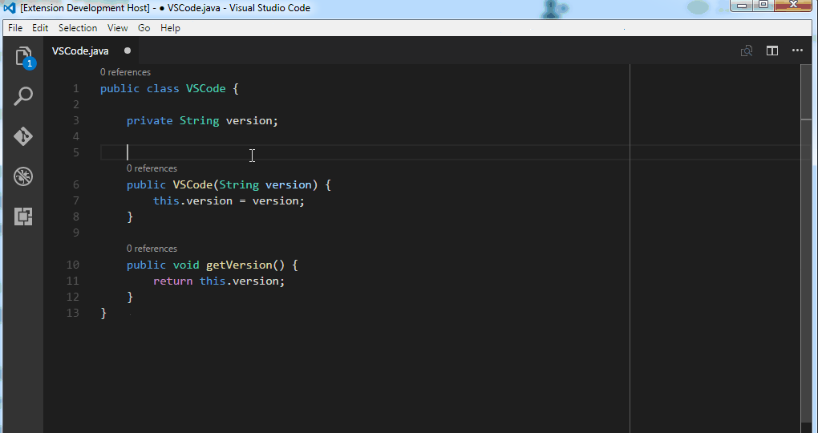Maximize the Visual Studio Code window
Screen dimensions: 818x433
tap(763, 6)
